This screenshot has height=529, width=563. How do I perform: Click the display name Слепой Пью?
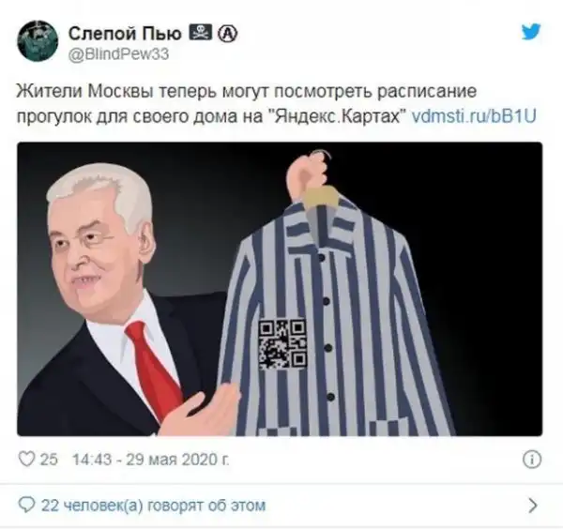coord(125,34)
